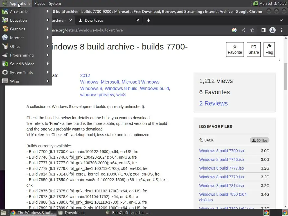Click the Office category icon
288x216 pixels.
[5, 46]
